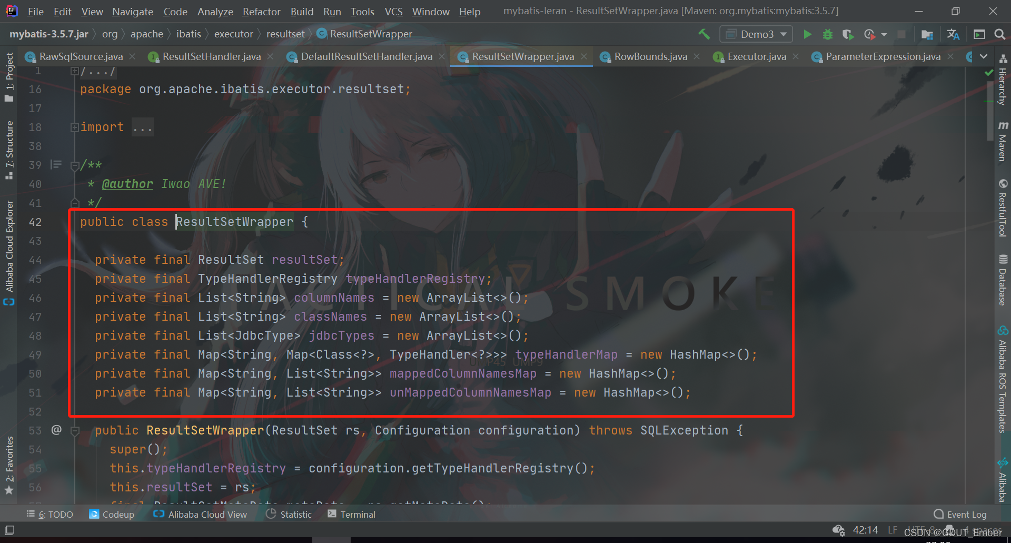This screenshot has width=1011, height=543.
Task: Open Alibaba Cloud View panel
Action: pos(200,515)
